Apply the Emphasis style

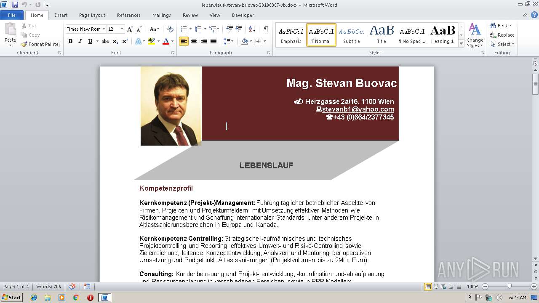click(291, 35)
